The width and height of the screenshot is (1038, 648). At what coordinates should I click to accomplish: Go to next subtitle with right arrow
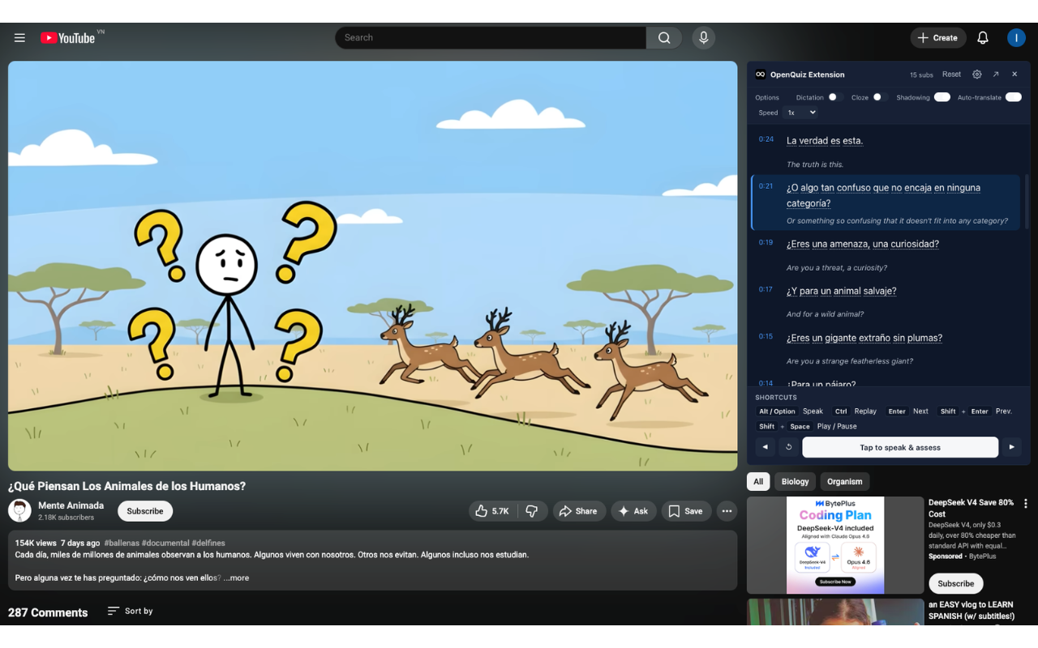[1011, 447]
